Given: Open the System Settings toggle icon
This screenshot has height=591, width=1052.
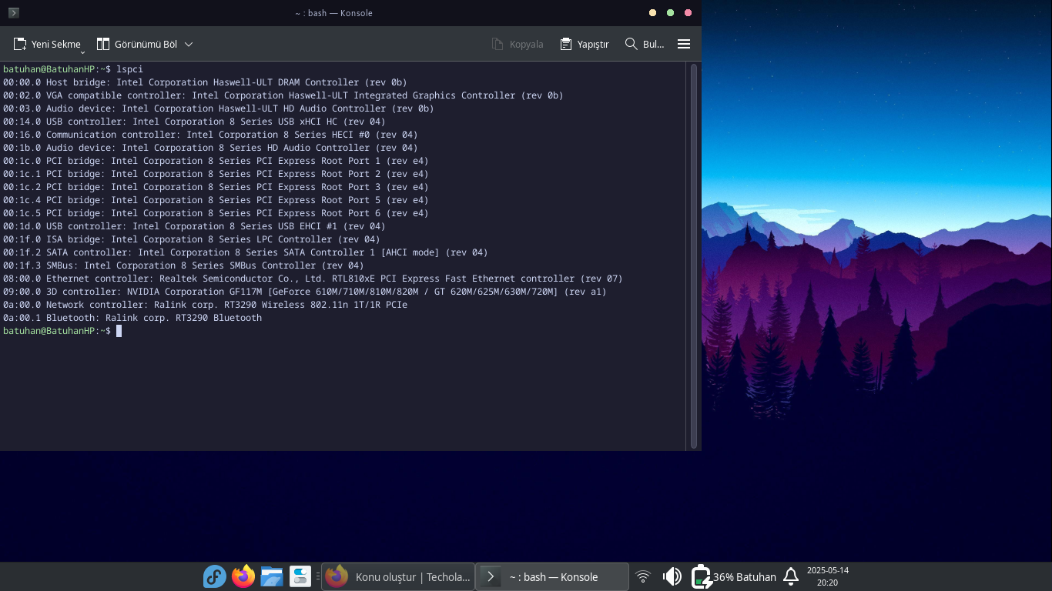Looking at the screenshot, I should point(300,576).
